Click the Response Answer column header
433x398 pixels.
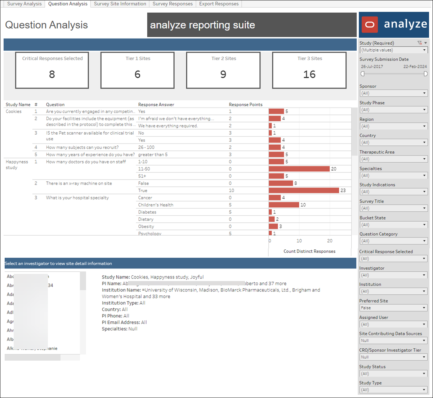pyautogui.click(x=156, y=105)
